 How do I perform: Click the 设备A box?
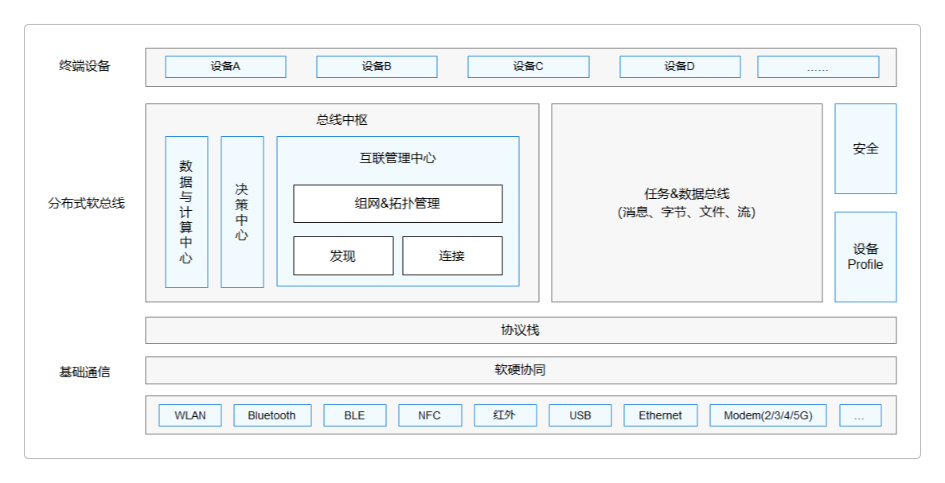pyautogui.click(x=225, y=67)
